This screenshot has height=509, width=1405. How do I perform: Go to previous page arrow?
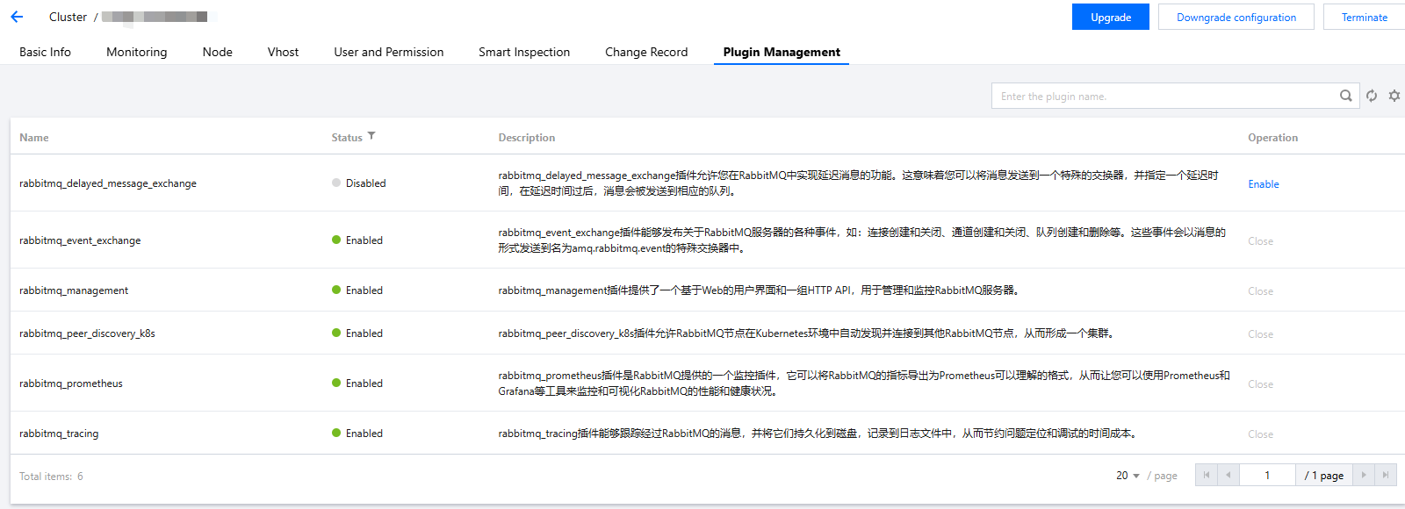click(x=1228, y=475)
